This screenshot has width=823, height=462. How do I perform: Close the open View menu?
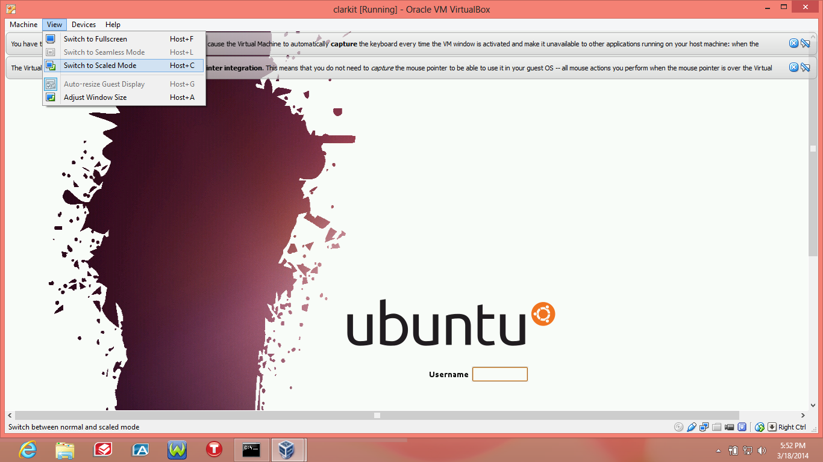(54, 25)
